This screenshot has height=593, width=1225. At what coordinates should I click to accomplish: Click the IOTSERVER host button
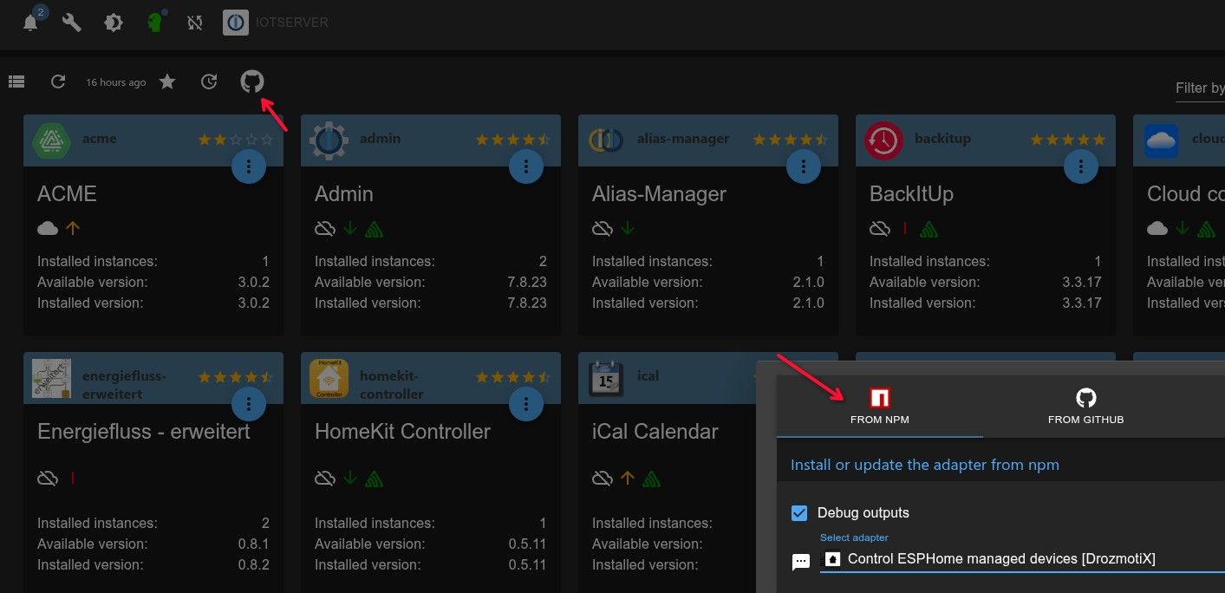[276, 23]
